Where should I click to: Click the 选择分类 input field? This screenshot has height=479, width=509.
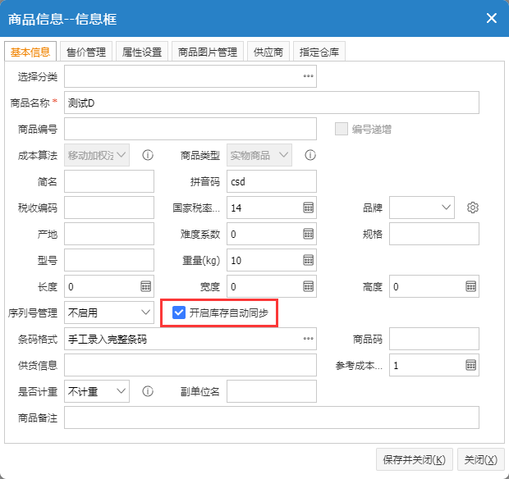pos(190,76)
